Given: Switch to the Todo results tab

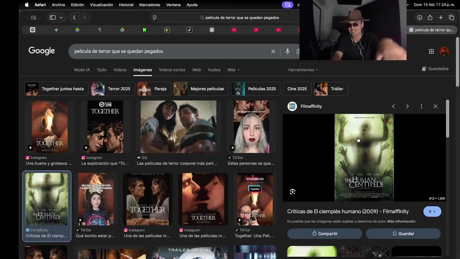Looking at the screenshot, I should pos(102,70).
